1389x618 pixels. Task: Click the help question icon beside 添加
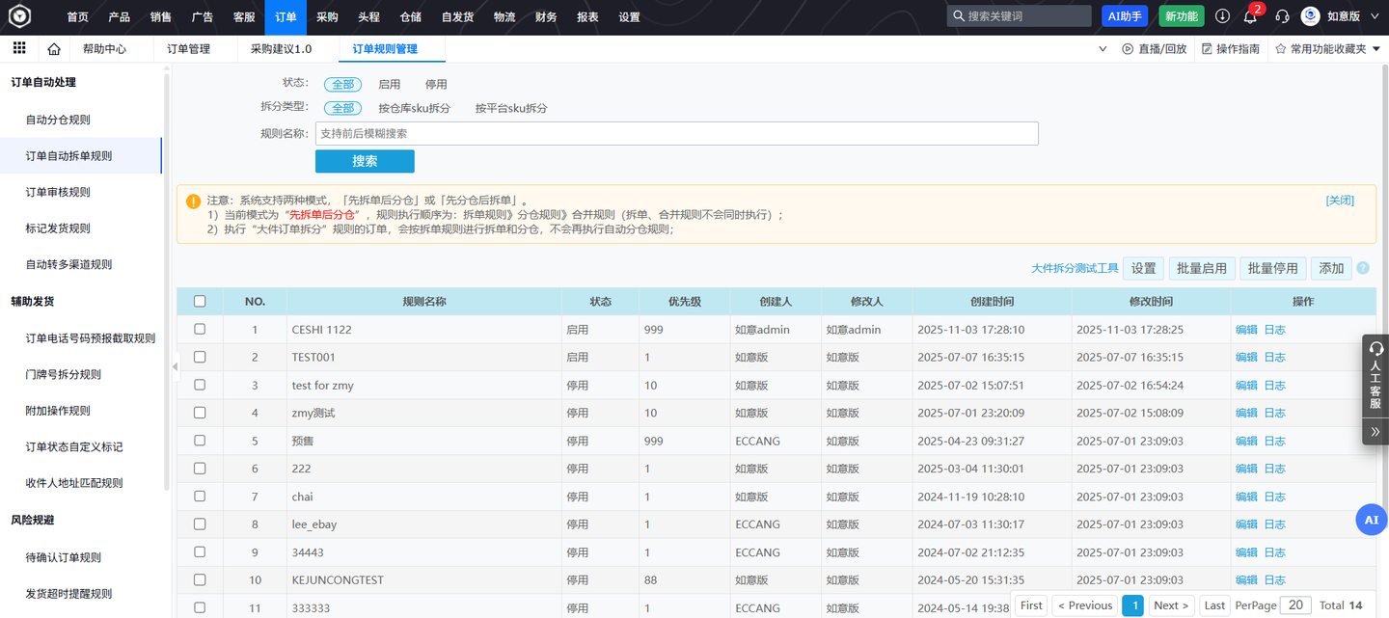1363,269
